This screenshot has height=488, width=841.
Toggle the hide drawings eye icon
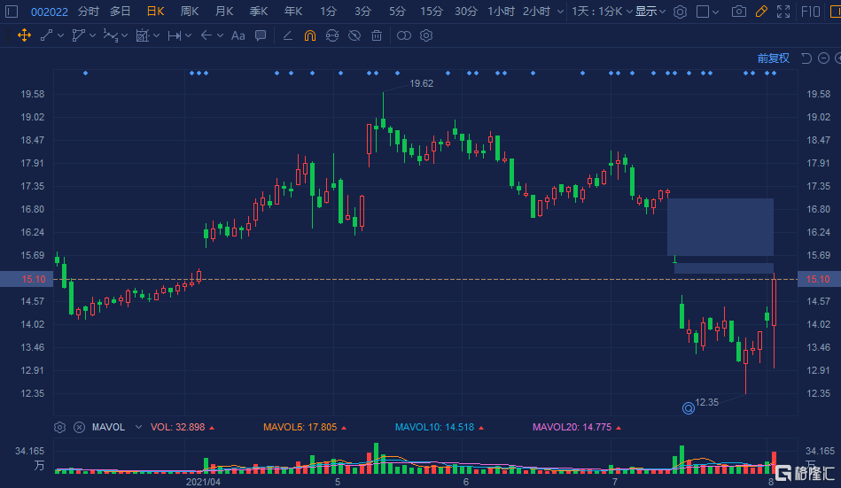point(354,35)
